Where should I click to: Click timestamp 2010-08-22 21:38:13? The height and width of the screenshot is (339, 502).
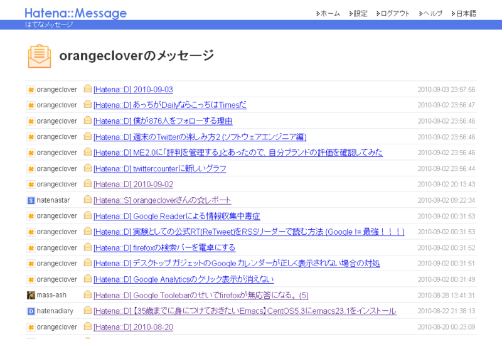point(446,311)
